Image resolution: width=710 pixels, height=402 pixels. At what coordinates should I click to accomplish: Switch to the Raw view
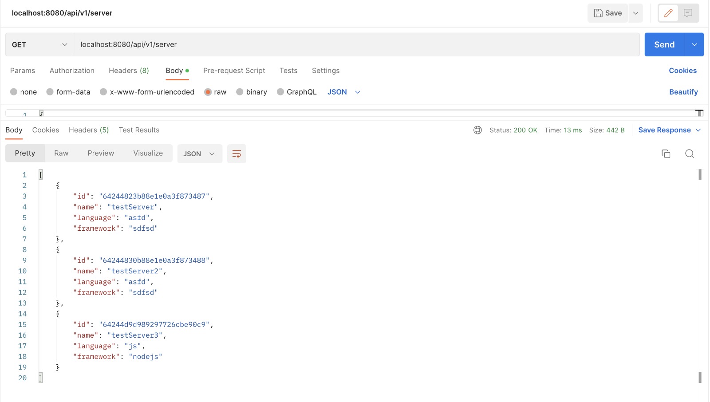click(x=61, y=153)
